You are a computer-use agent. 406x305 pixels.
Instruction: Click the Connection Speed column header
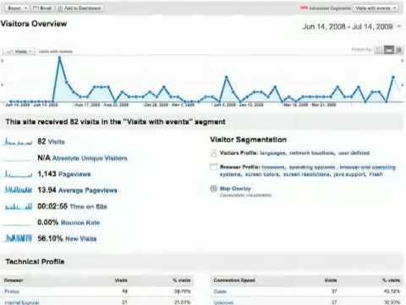coord(234,280)
